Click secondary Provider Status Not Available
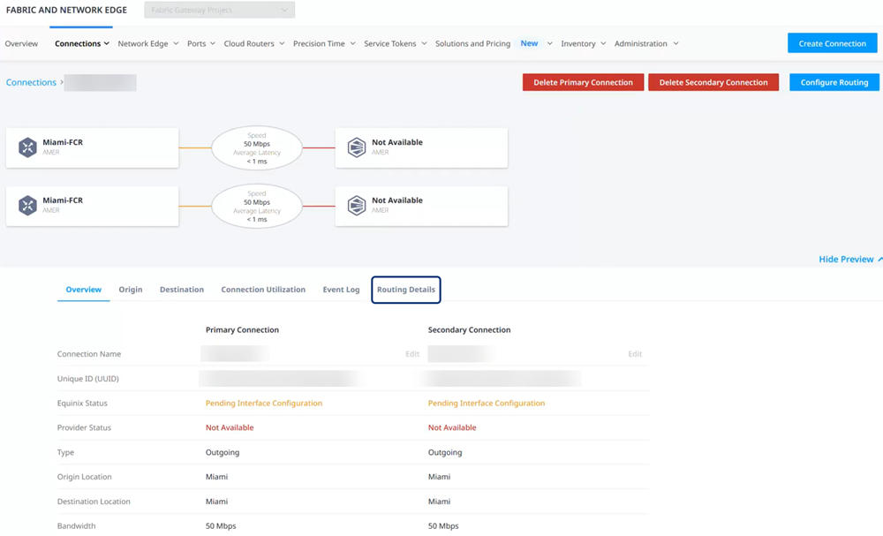The height and width of the screenshot is (536, 883). click(x=452, y=428)
